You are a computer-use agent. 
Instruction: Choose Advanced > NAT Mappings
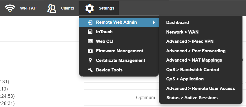(x=194, y=60)
